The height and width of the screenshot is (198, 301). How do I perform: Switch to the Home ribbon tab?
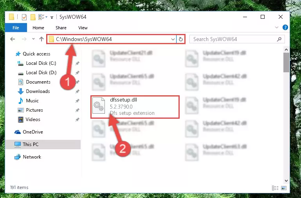tap(38, 28)
